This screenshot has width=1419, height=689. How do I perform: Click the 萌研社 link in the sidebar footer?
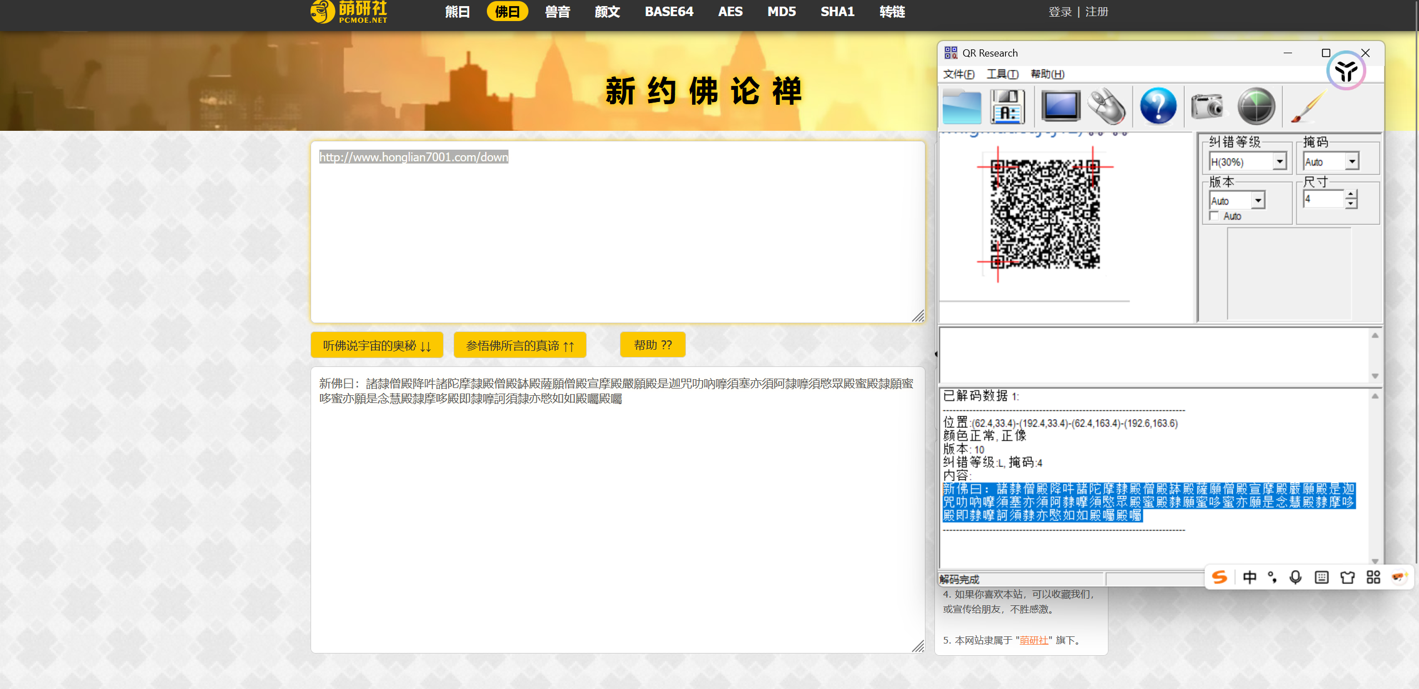[x=1034, y=640]
